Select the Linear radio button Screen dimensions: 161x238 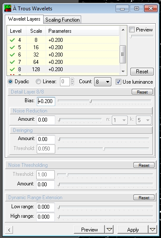(x=38, y=81)
